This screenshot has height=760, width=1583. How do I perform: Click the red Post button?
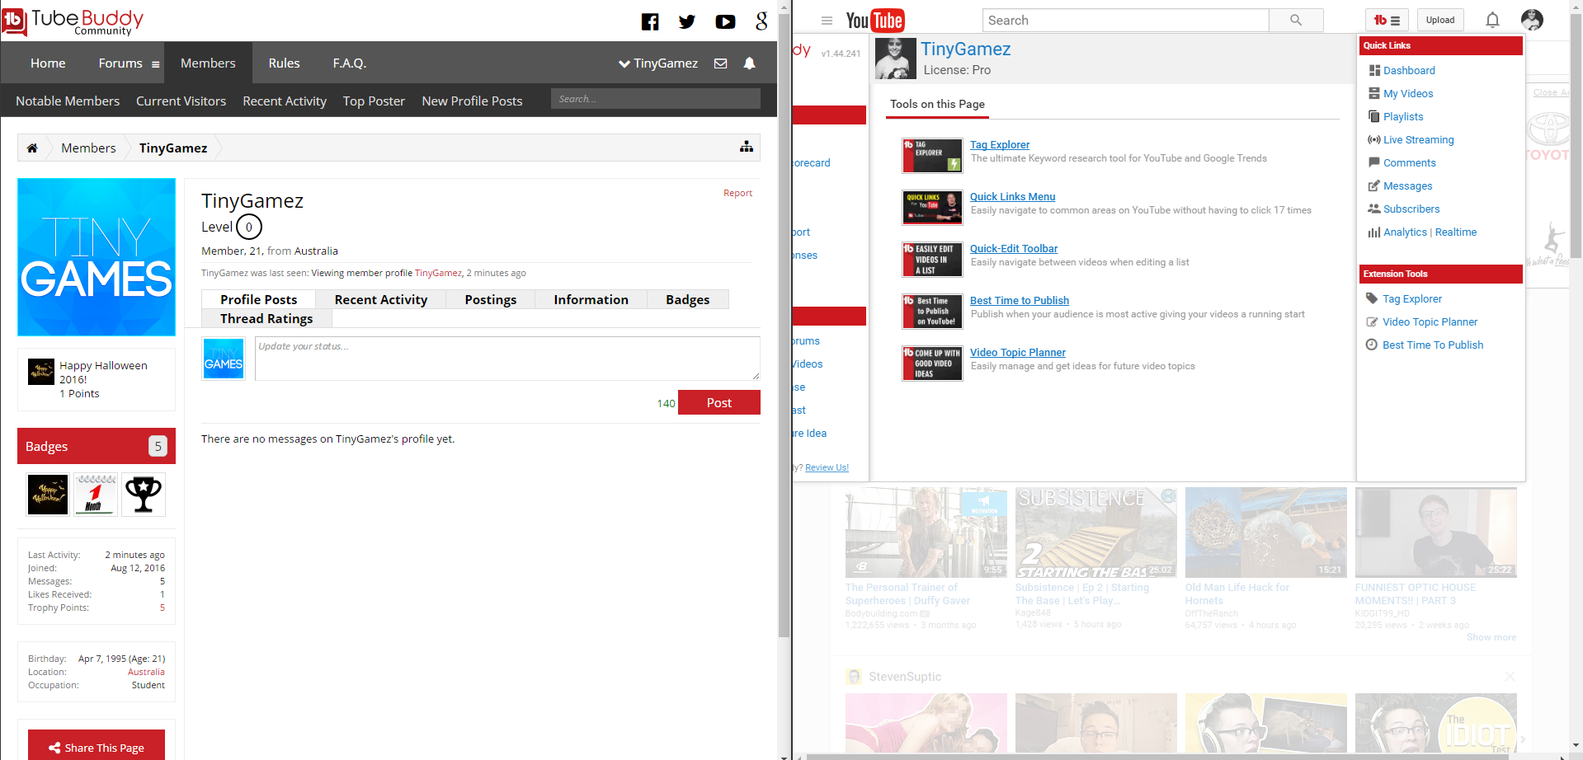(x=719, y=403)
